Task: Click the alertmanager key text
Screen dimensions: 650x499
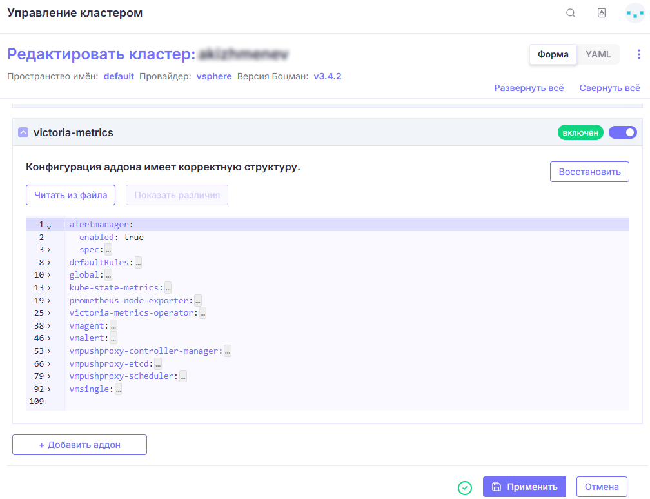Action: [99, 225]
